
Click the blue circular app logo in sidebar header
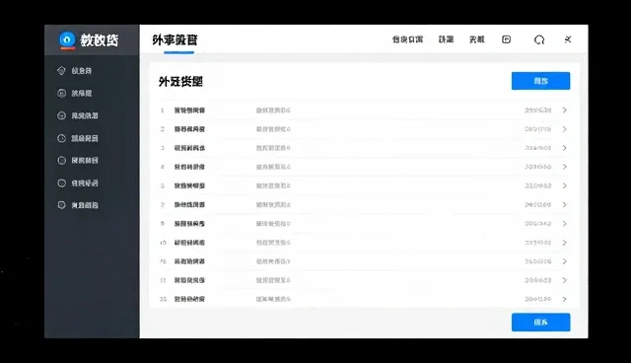[67, 39]
